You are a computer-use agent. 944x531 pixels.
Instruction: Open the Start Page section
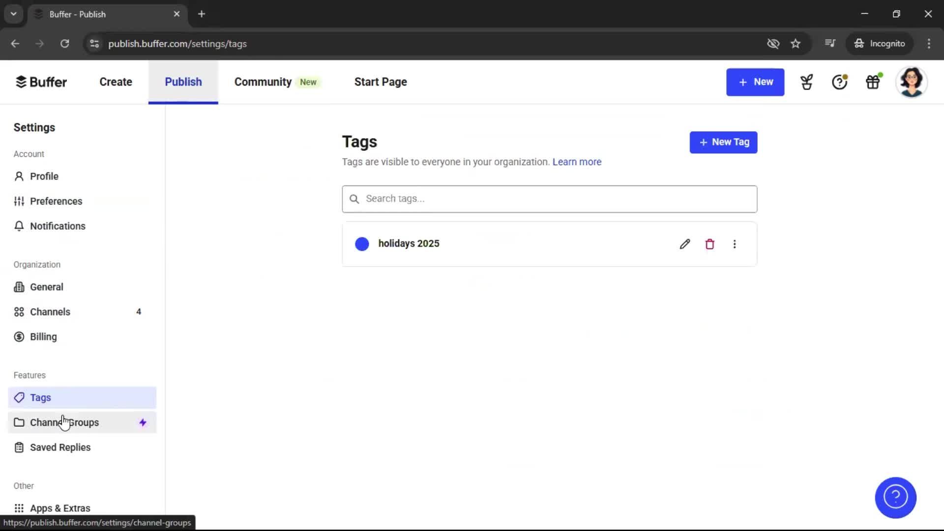point(380,82)
